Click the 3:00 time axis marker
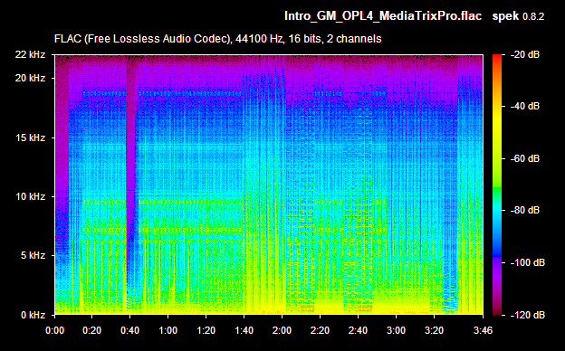Image resolution: width=565 pixels, height=351 pixels. point(396,330)
